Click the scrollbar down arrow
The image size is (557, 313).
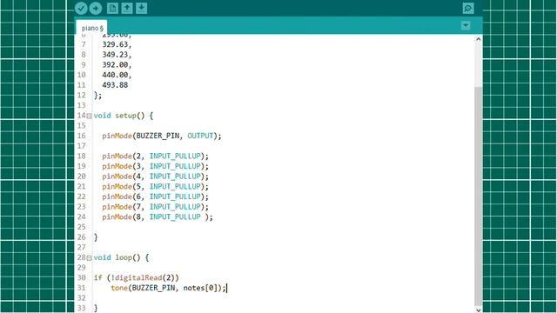click(478, 310)
